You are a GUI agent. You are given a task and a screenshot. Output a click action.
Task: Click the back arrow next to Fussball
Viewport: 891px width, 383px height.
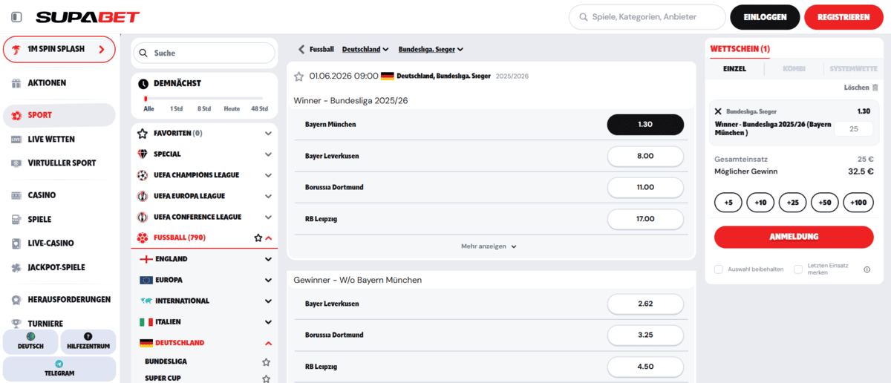tap(301, 50)
